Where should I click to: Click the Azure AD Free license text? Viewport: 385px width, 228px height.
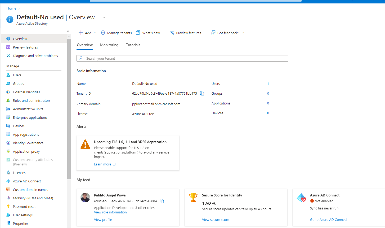click(143, 114)
